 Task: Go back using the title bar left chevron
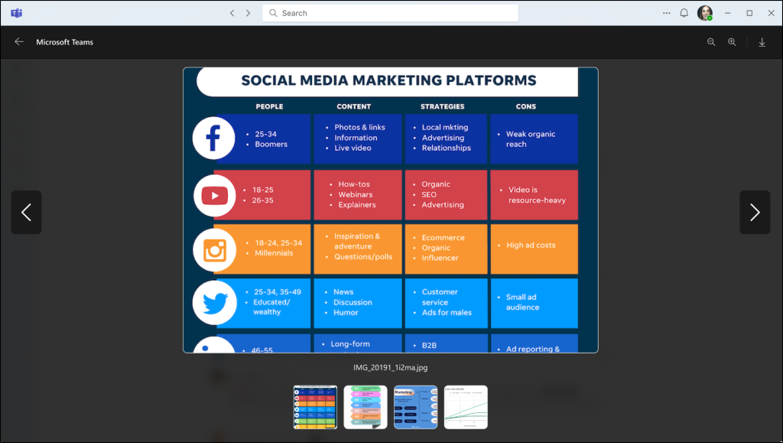232,13
